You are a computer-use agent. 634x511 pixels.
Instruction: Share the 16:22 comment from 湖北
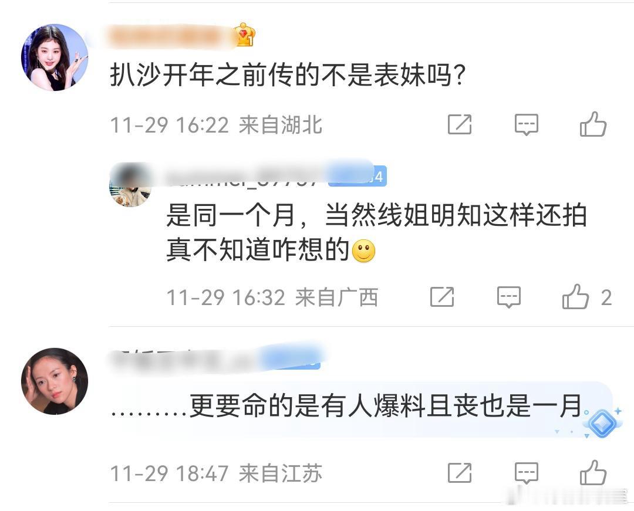tap(460, 124)
